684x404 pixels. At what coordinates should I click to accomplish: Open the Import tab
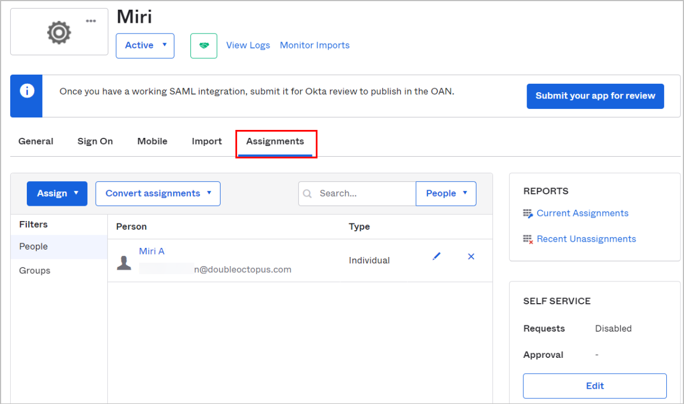[207, 141]
